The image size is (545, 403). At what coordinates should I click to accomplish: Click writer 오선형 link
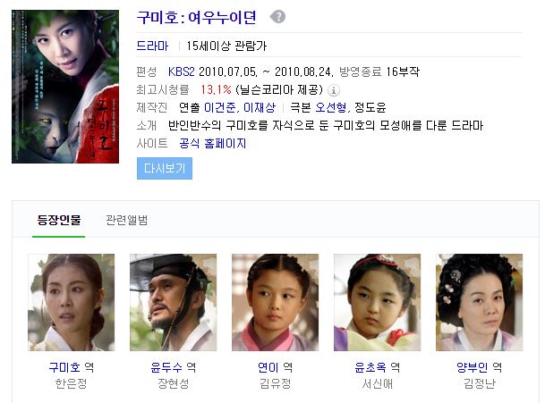pos(331,107)
